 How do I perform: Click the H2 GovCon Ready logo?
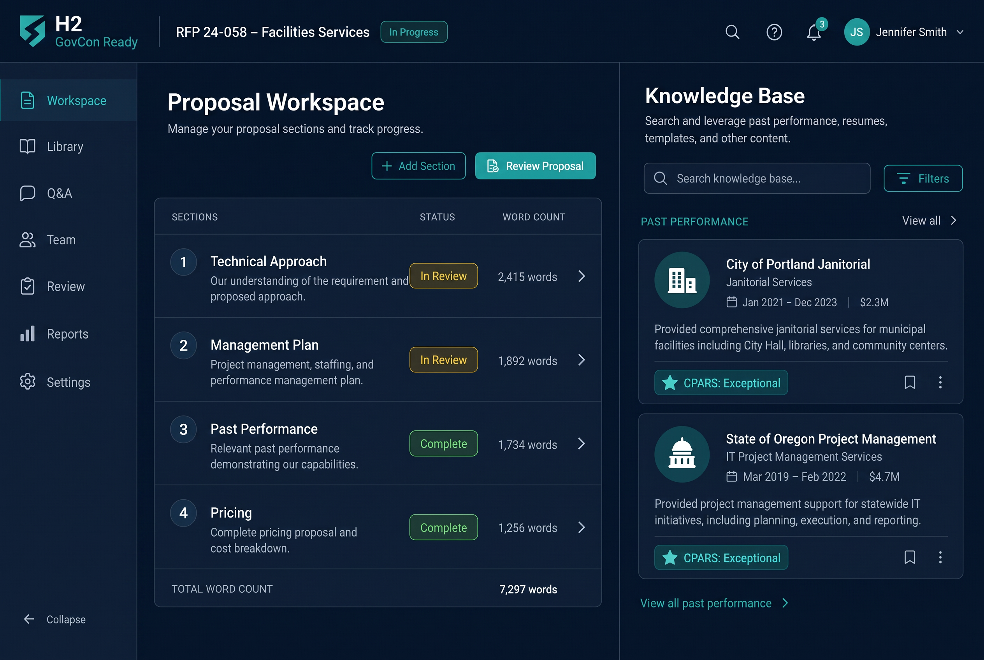[79, 32]
